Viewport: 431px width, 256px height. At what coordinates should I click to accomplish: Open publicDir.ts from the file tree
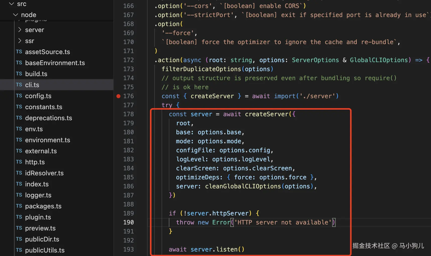pos(42,239)
